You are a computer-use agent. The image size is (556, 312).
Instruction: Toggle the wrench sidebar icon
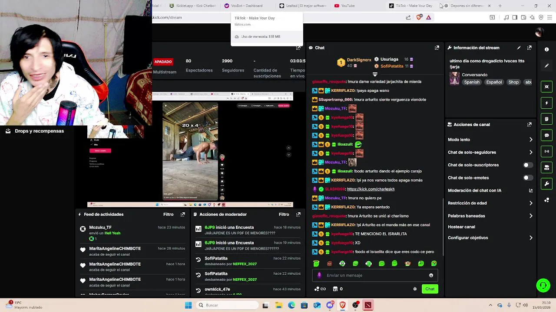pyautogui.click(x=547, y=184)
